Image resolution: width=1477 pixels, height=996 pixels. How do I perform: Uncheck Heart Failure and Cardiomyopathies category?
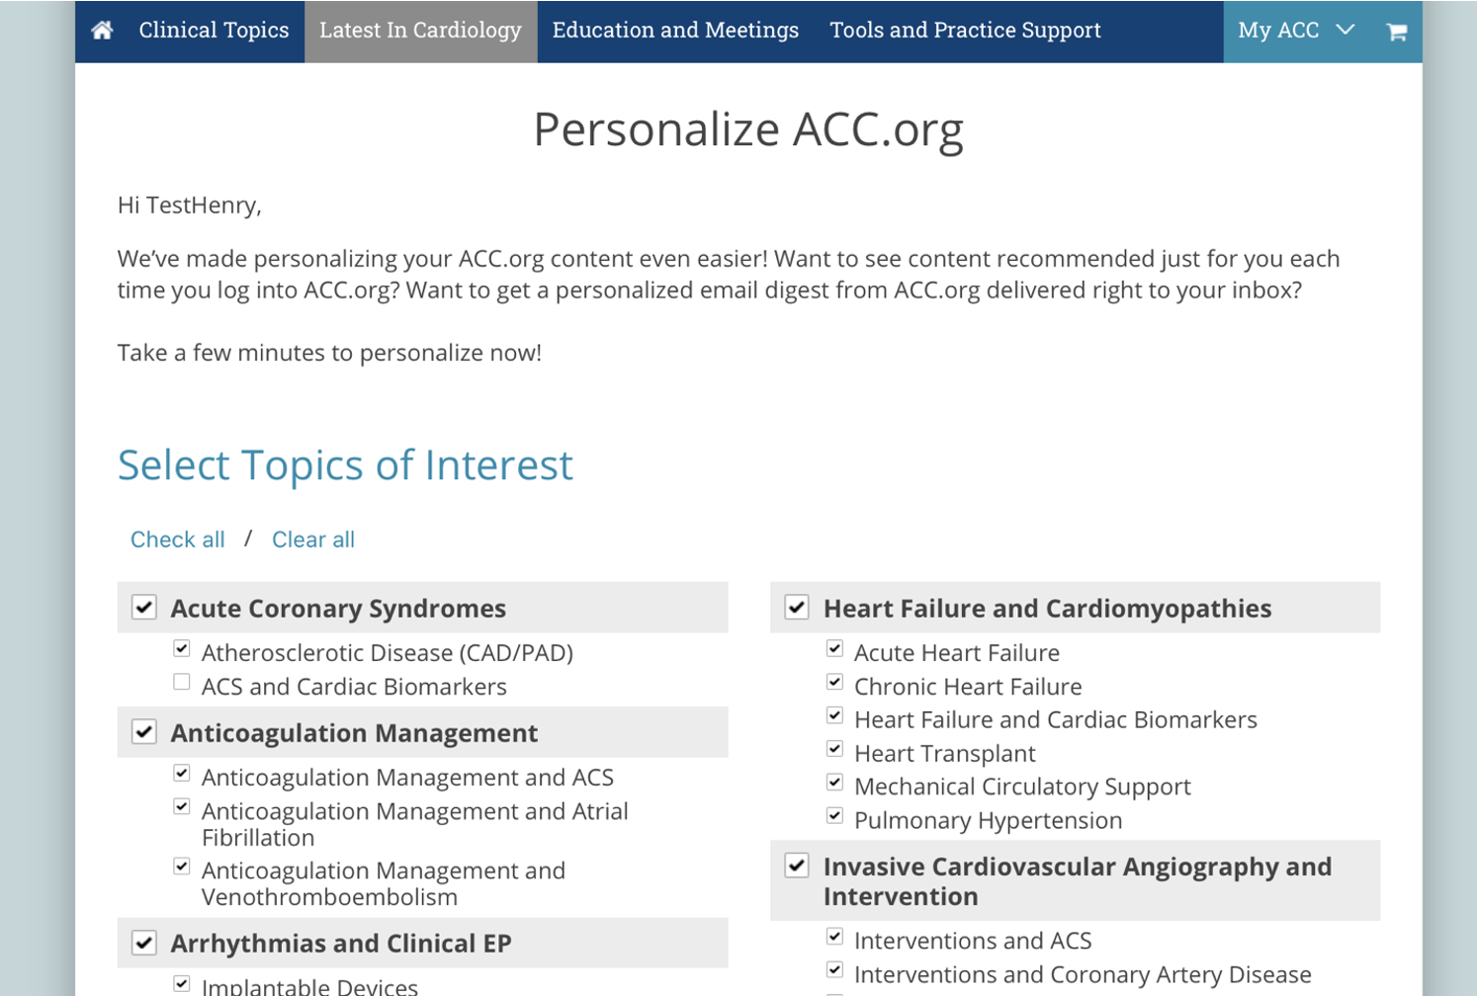click(797, 607)
